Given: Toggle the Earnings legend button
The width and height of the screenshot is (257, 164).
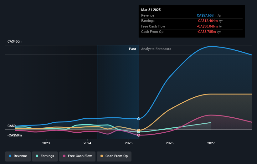Looking at the screenshot, I should pos(45,156).
